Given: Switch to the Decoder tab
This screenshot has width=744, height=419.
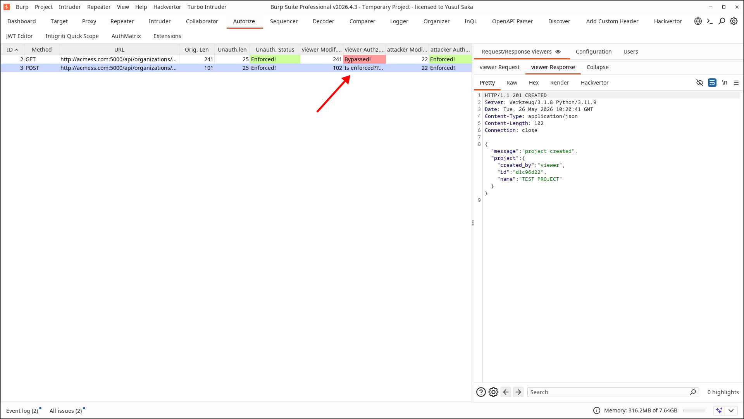Looking at the screenshot, I should tap(324, 21).
